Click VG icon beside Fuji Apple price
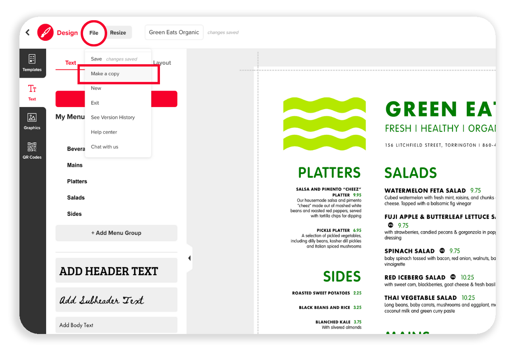 [390, 225]
